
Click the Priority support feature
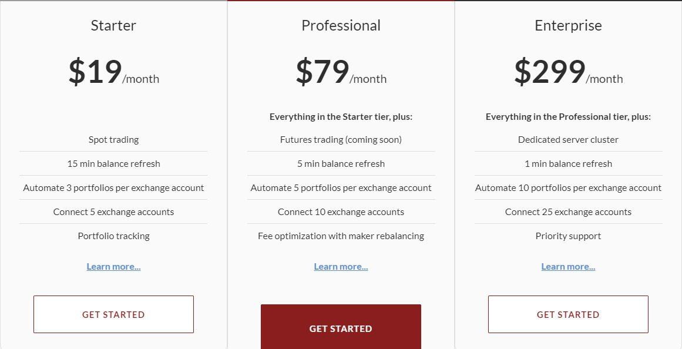coord(568,236)
